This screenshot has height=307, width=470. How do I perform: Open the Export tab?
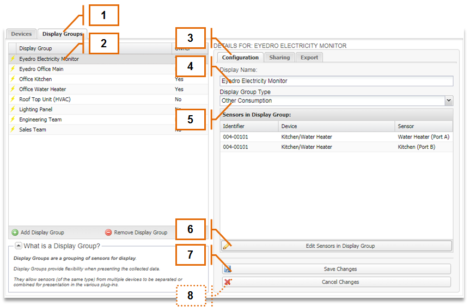309,58
